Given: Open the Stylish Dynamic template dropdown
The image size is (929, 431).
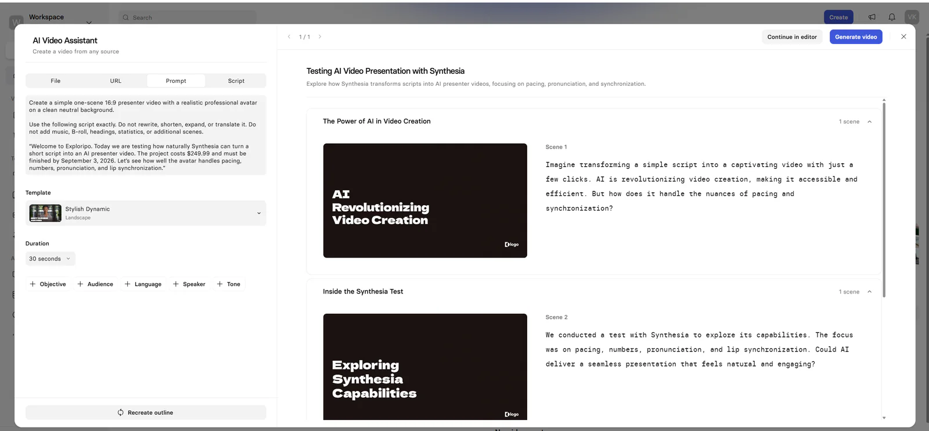Looking at the screenshot, I should point(146,213).
